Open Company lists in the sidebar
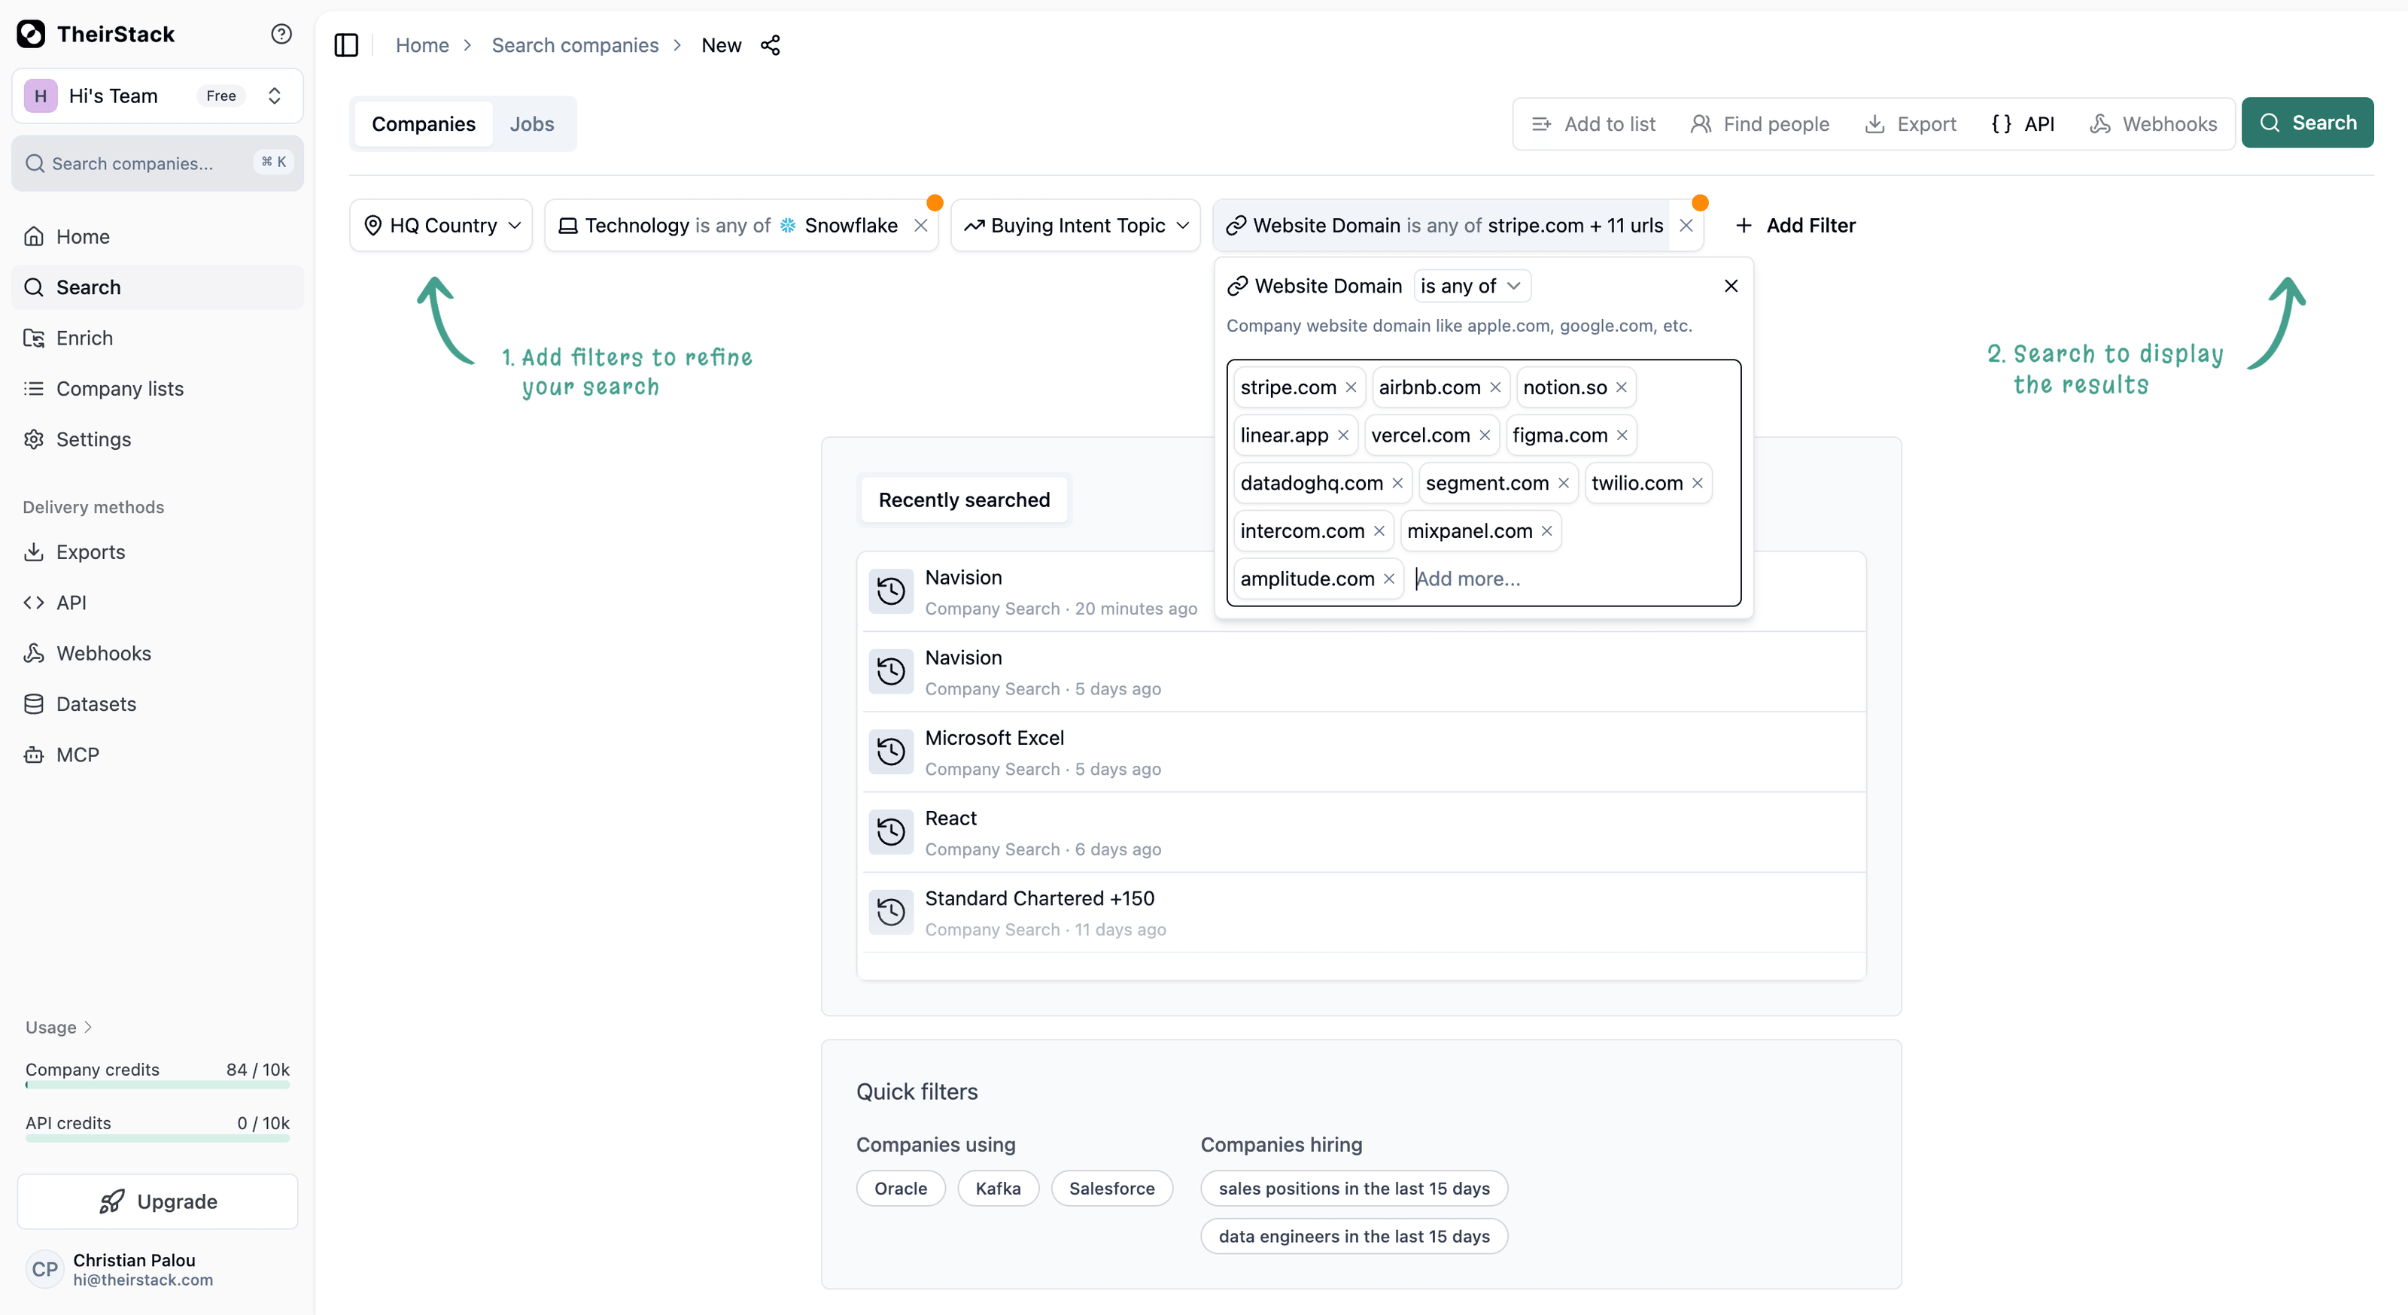Screen dimensions: 2408x1315 tap(157, 389)
